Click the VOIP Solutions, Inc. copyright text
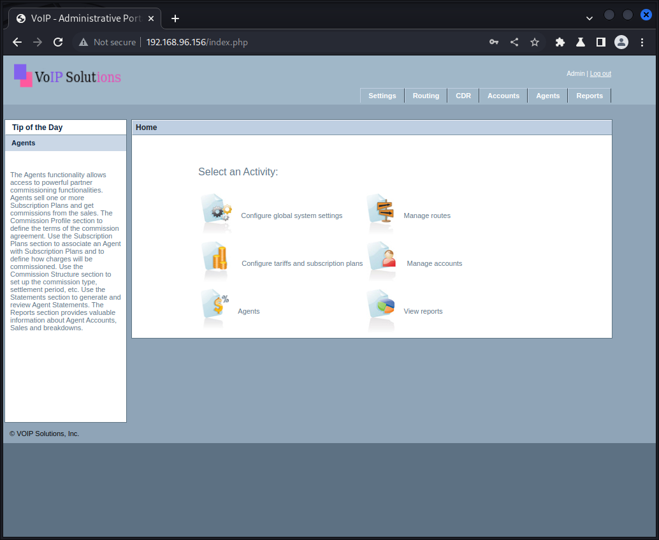Viewport: 659px width, 540px height. click(x=44, y=434)
